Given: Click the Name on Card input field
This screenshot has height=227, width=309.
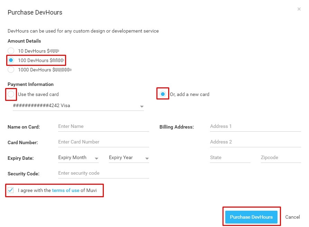Looking at the screenshot, I should point(103,126).
